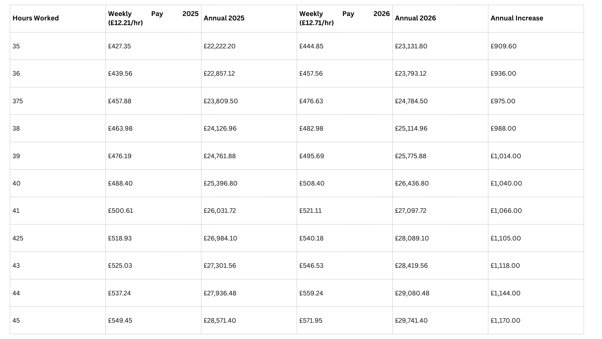Click the £1,014.00 annual increase cell

pos(506,156)
